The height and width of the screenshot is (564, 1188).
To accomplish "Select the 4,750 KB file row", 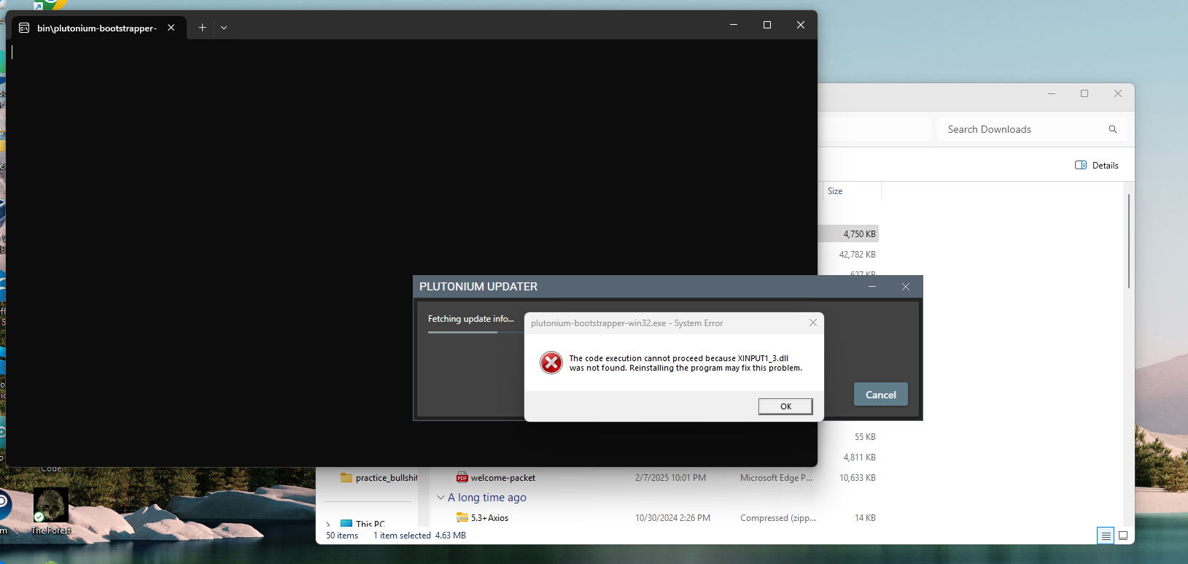I will tap(849, 234).
